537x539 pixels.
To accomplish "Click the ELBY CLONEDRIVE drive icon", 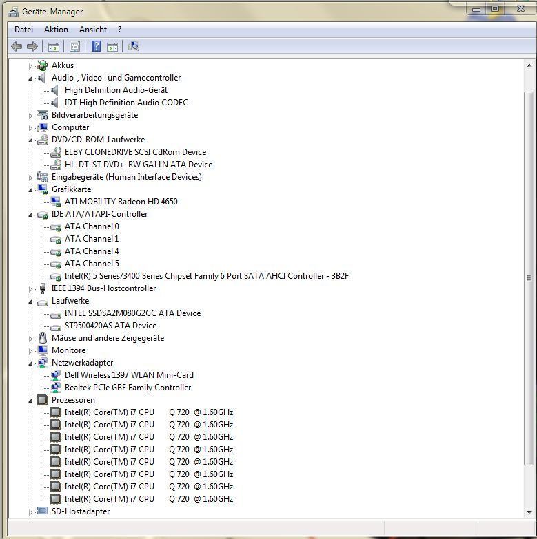I will point(55,152).
